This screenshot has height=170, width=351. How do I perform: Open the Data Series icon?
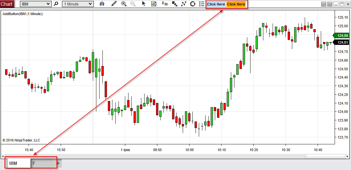tap(174, 4)
